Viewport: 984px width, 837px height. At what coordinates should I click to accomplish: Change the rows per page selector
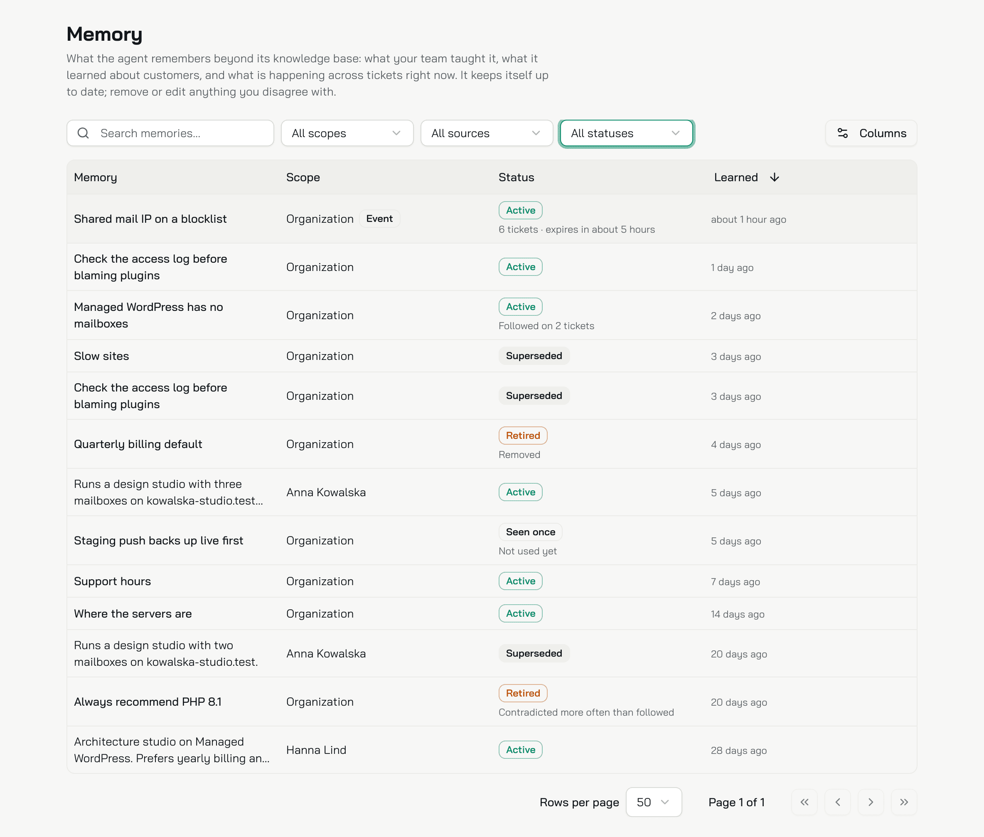(x=654, y=803)
